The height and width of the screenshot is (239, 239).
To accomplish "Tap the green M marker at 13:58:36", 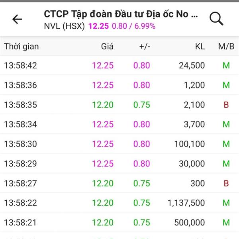I will pos(226,85).
